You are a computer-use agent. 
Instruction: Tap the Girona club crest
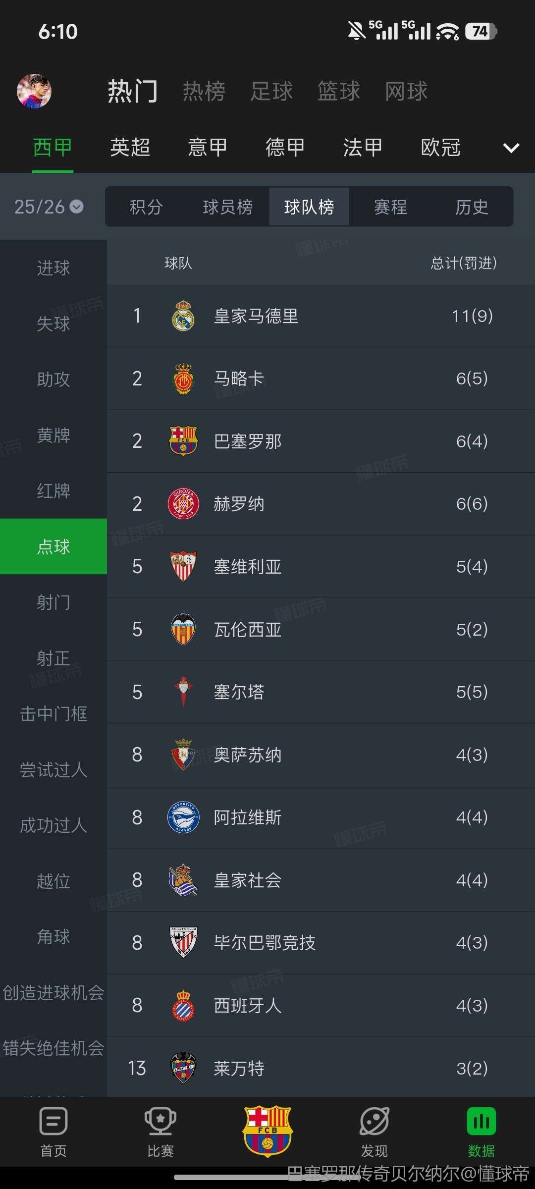point(183,504)
